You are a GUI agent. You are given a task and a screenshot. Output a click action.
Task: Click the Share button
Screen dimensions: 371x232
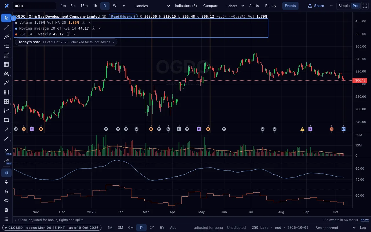[x=316, y=6]
